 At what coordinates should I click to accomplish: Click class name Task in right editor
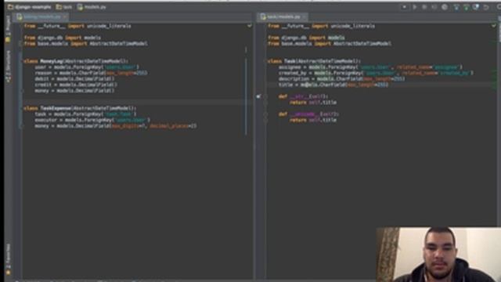click(290, 61)
